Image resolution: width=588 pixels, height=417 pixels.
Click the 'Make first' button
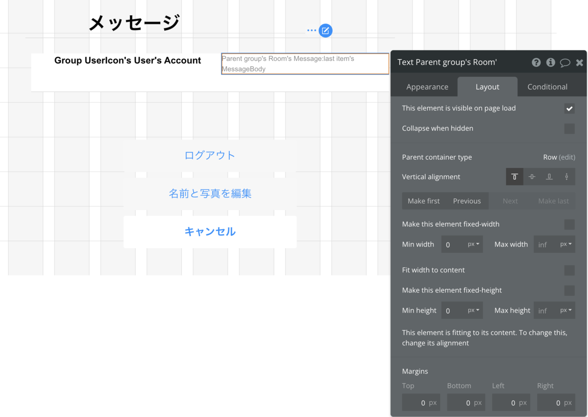[x=424, y=201]
